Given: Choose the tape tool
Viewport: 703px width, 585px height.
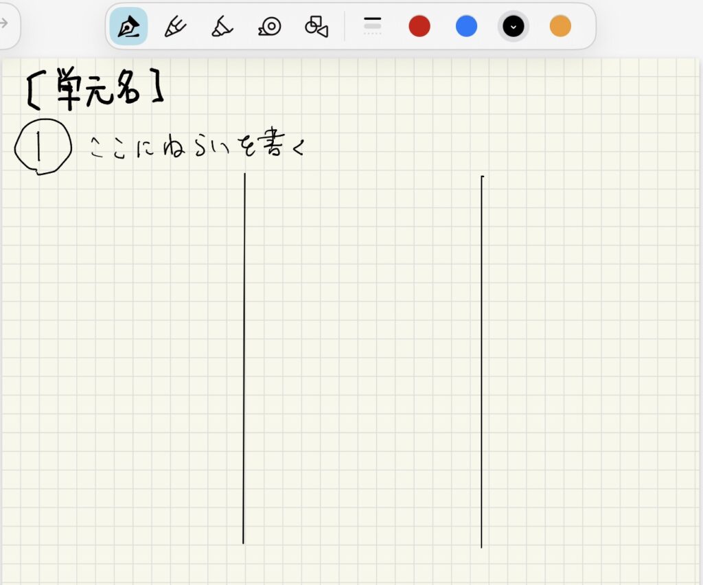Looking at the screenshot, I should 270,27.
